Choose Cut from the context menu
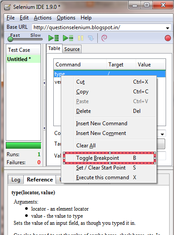The width and height of the screenshot is (174, 235). [109, 82]
